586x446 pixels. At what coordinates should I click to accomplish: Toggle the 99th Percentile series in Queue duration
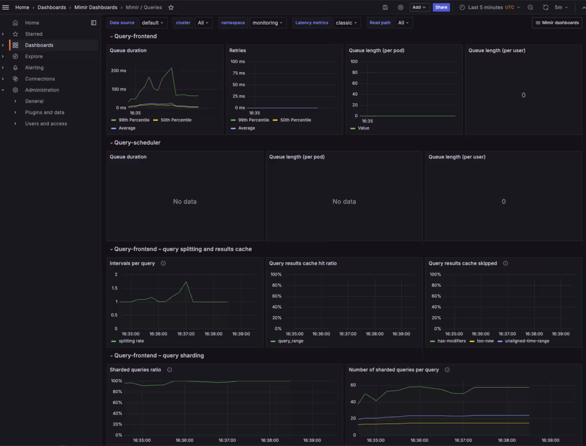point(134,120)
